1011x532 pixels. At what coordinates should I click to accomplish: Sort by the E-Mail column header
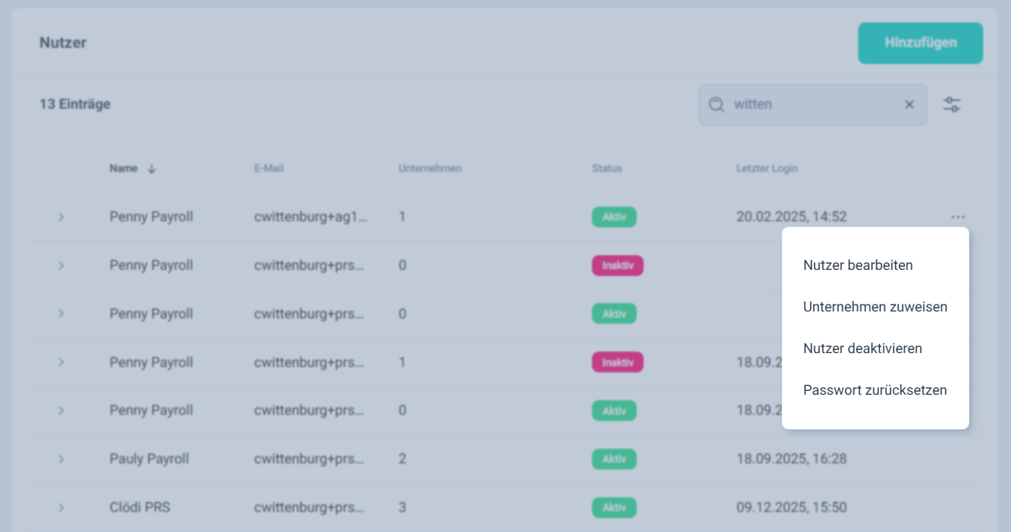coord(269,168)
